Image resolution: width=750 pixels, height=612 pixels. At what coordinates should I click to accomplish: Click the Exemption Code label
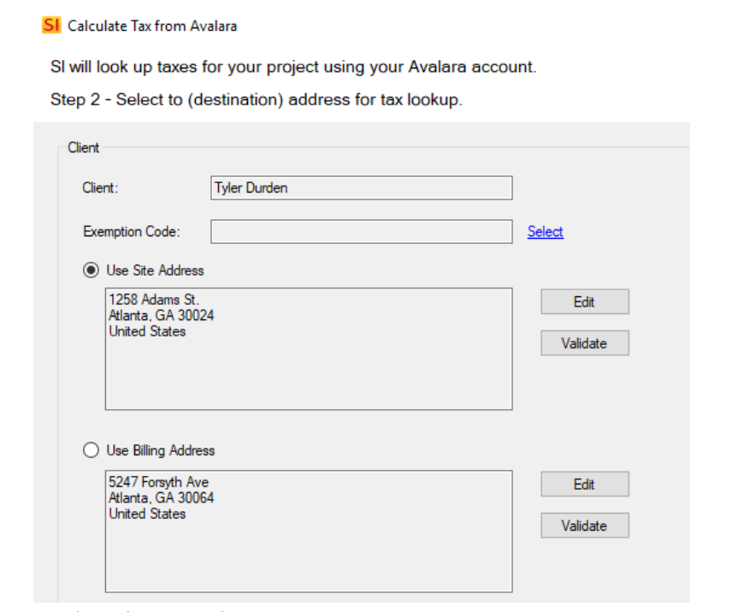[x=132, y=232]
